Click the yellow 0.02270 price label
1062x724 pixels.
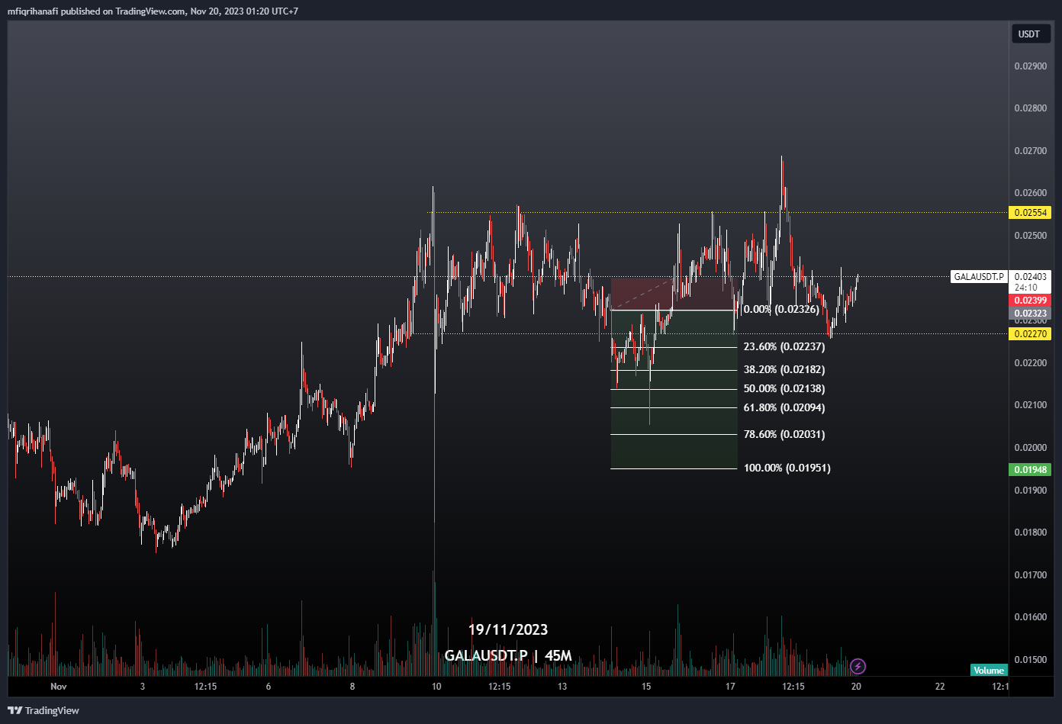(1030, 333)
